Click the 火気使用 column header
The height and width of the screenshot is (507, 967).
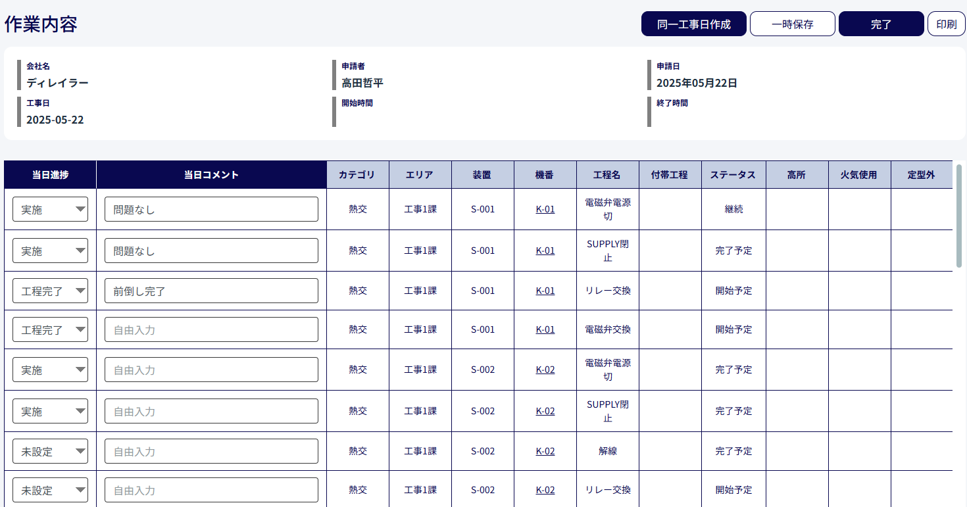pos(859,175)
